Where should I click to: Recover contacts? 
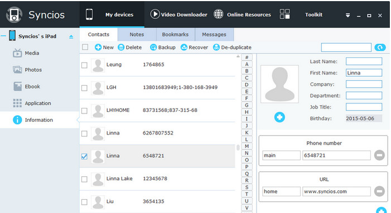point(194,47)
